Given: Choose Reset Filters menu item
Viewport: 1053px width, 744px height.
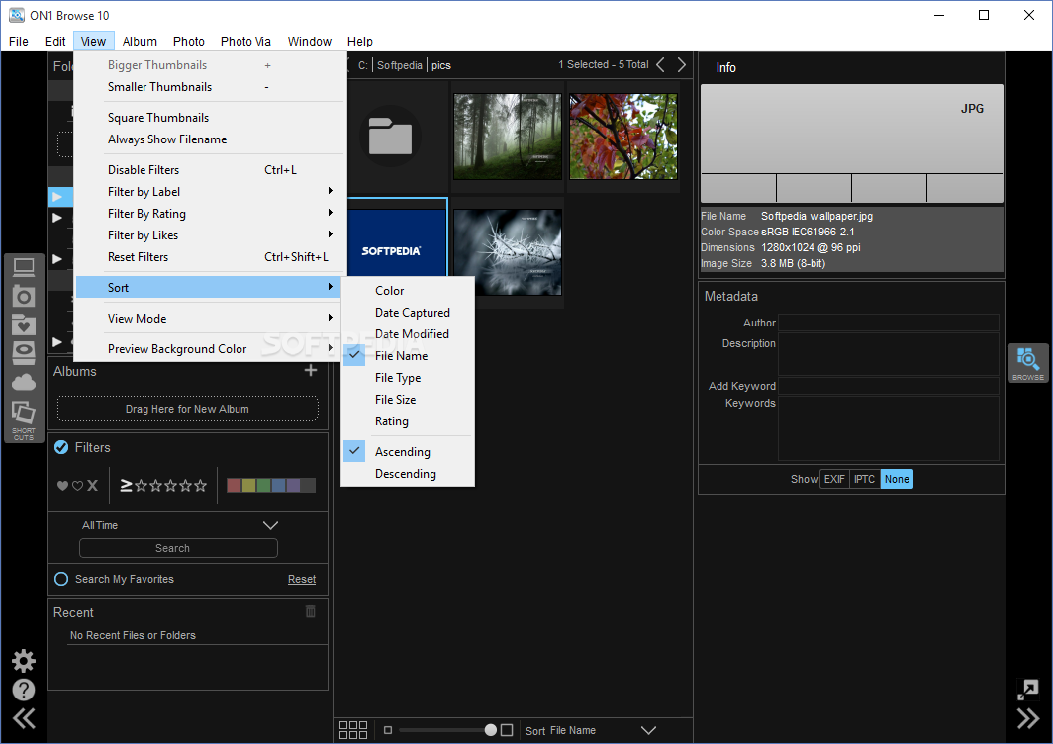Looking at the screenshot, I should pyautogui.click(x=210, y=257).
